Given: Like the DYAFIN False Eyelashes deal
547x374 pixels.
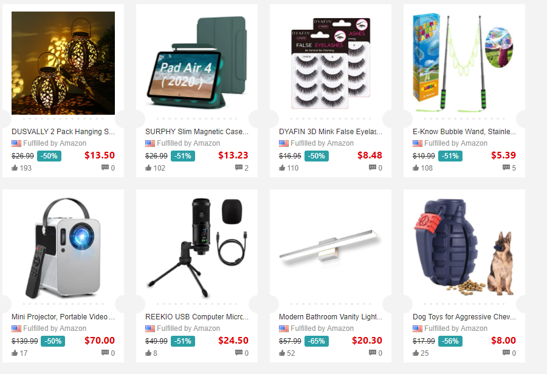Looking at the screenshot, I should point(282,168).
